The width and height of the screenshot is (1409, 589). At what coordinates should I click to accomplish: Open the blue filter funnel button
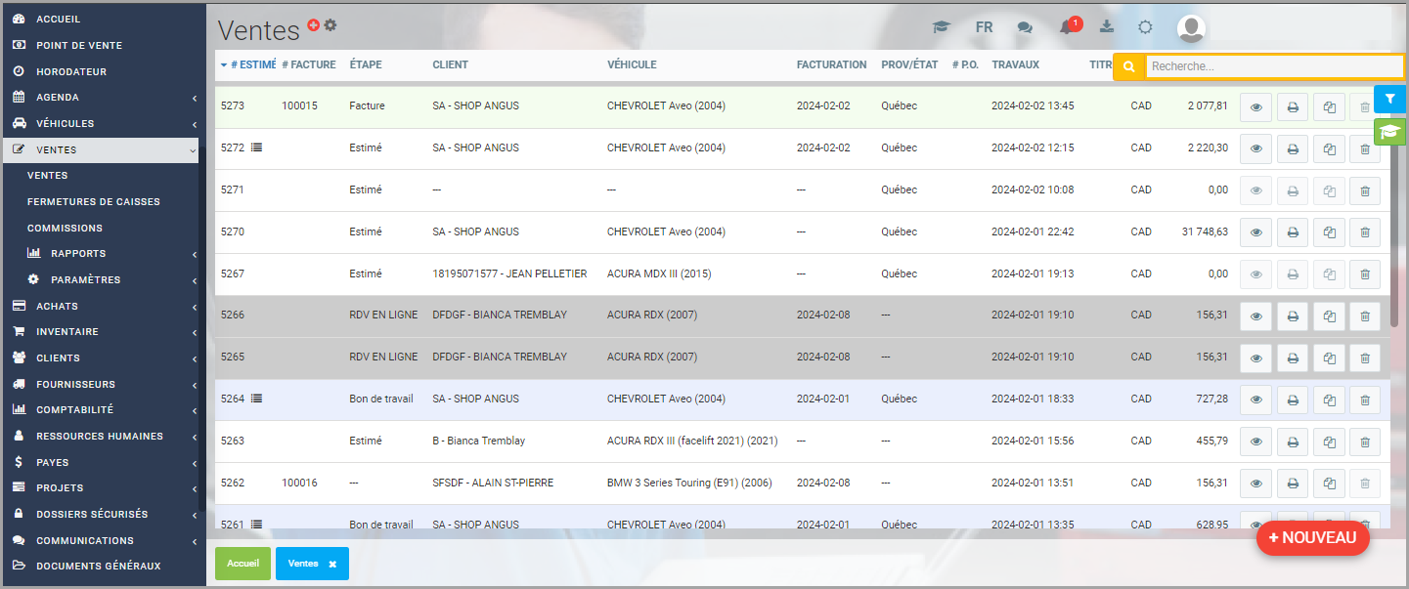point(1389,99)
